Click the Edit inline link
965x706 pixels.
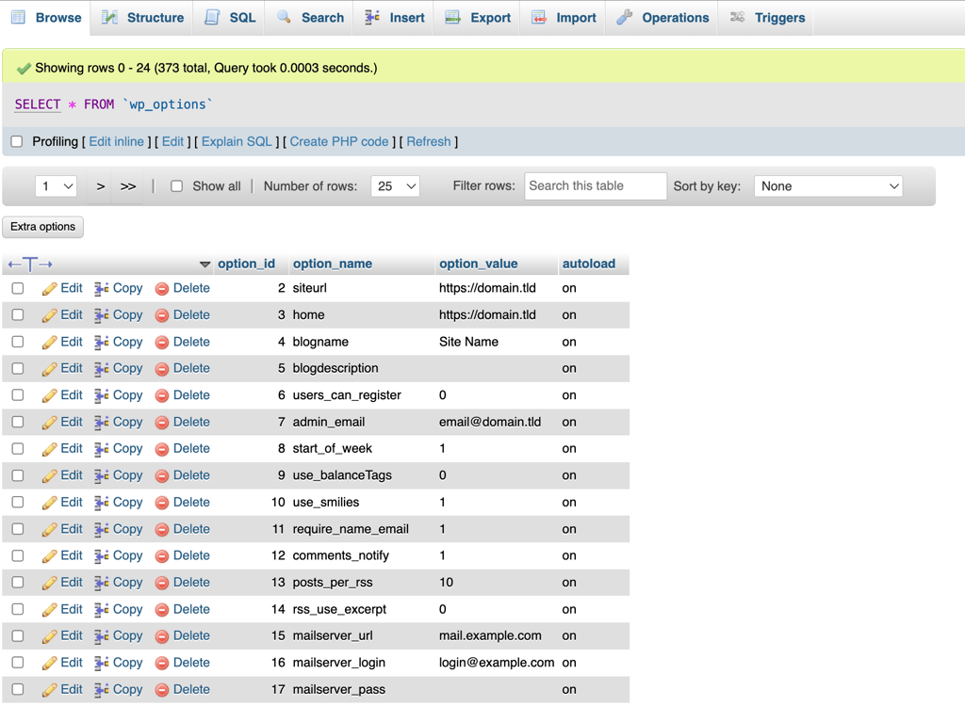tap(116, 141)
